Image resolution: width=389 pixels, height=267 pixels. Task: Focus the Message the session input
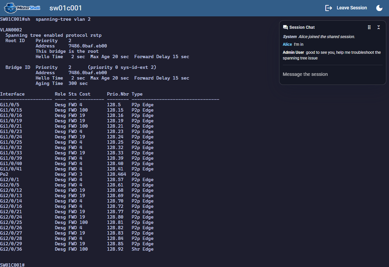(332, 74)
